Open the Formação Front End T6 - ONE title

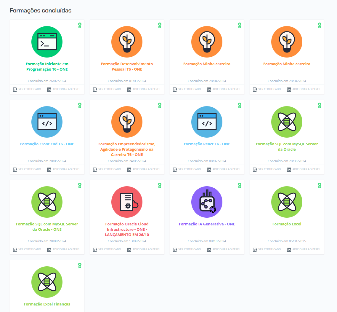47,144
